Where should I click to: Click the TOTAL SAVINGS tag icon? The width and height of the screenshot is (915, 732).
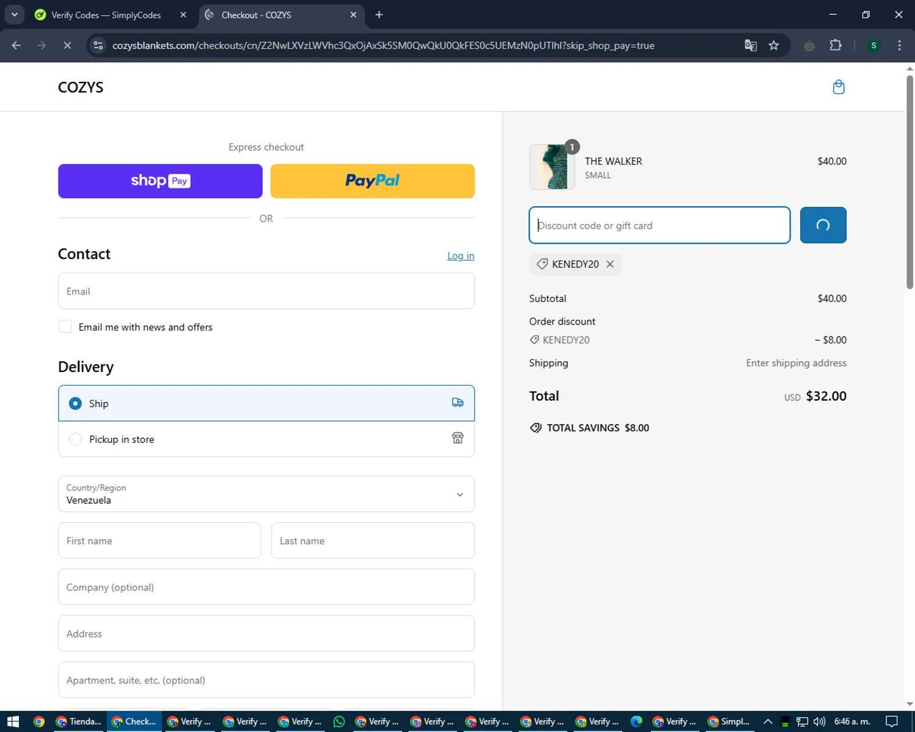click(x=536, y=428)
